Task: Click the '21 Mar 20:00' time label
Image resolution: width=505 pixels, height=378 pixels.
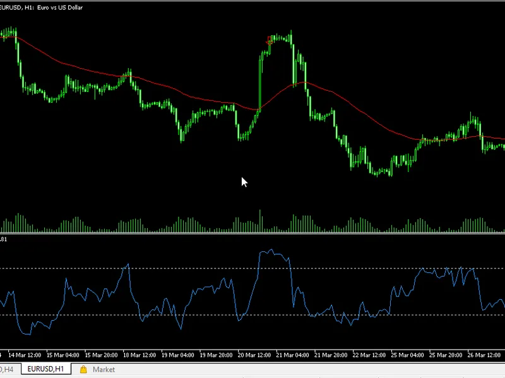Action: (331, 355)
